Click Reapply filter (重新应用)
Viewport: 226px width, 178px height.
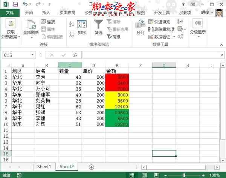(x=118, y=29)
